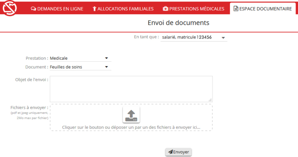Viewport: 298px width, 157px height.
Task: Open the Demandes en ligne tab
Action: click(57, 9)
